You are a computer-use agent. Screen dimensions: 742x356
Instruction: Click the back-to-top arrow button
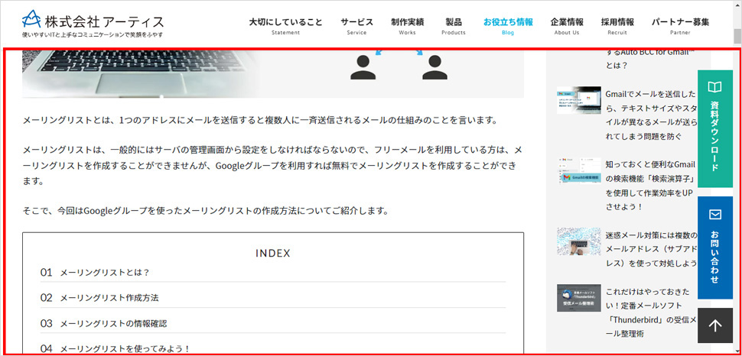point(715,325)
